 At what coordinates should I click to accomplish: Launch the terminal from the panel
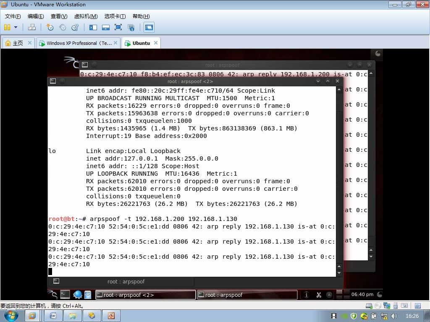[x=65, y=295]
